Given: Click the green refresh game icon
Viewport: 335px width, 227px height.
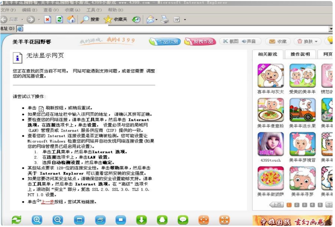Looking at the screenshot, I should [16, 220].
